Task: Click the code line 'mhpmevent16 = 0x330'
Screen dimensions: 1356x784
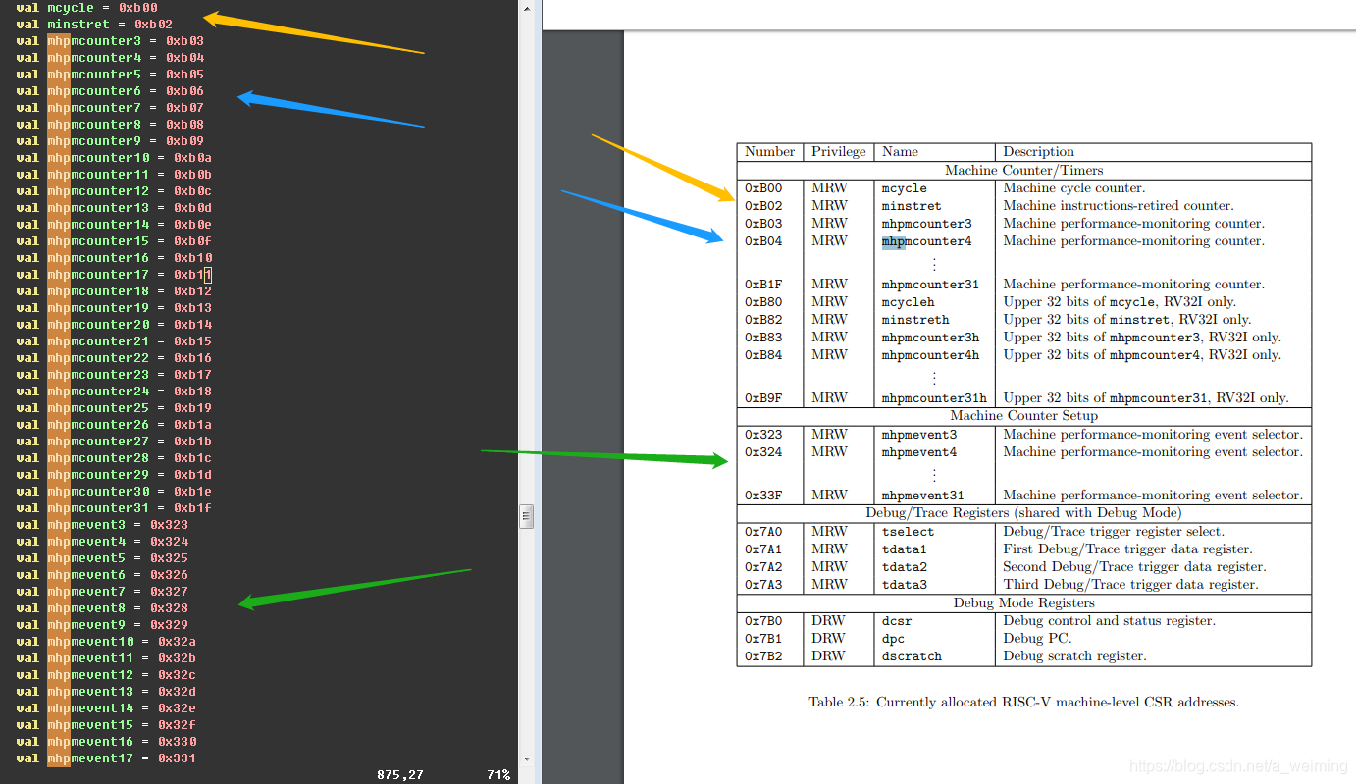Action: coord(122,742)
